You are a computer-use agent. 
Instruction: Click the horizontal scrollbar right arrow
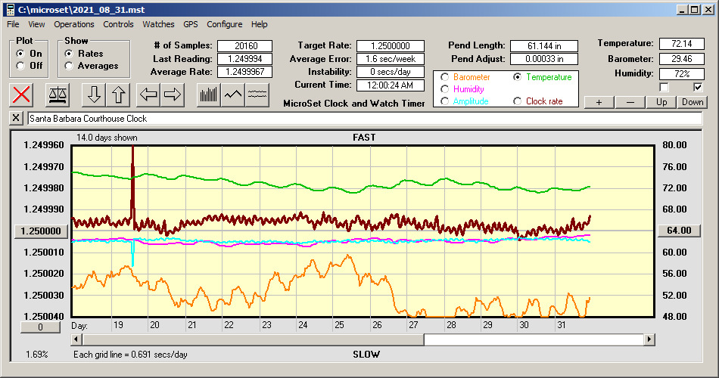click(649, 339)
